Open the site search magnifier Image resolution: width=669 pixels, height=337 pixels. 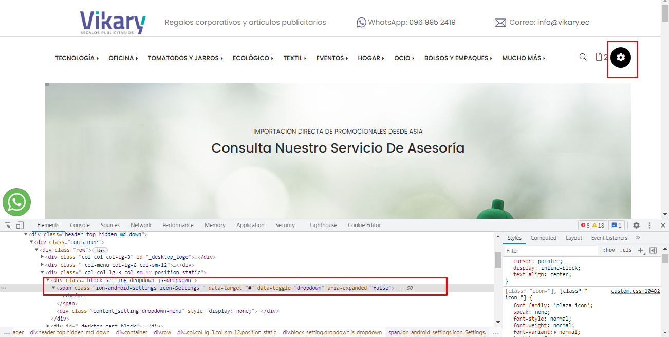click(583, 57)
